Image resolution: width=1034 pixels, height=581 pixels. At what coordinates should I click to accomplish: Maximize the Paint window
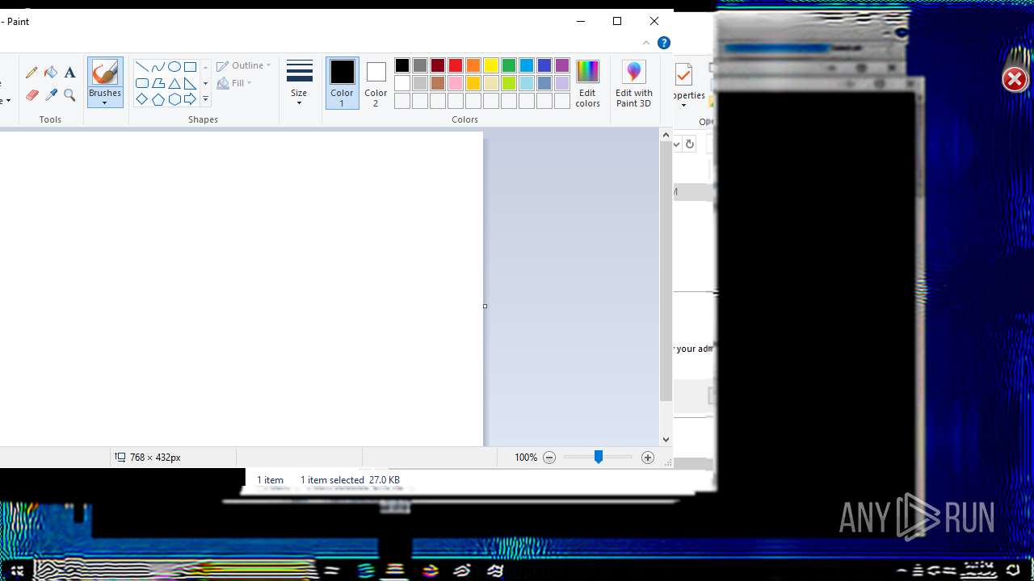617,21
